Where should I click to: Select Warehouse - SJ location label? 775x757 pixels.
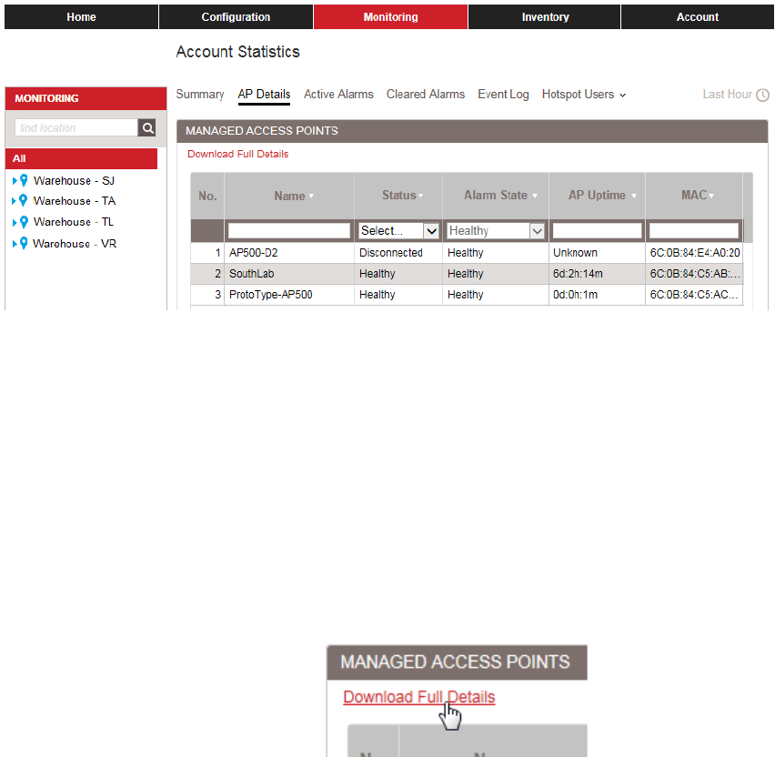tap(75, 181)
